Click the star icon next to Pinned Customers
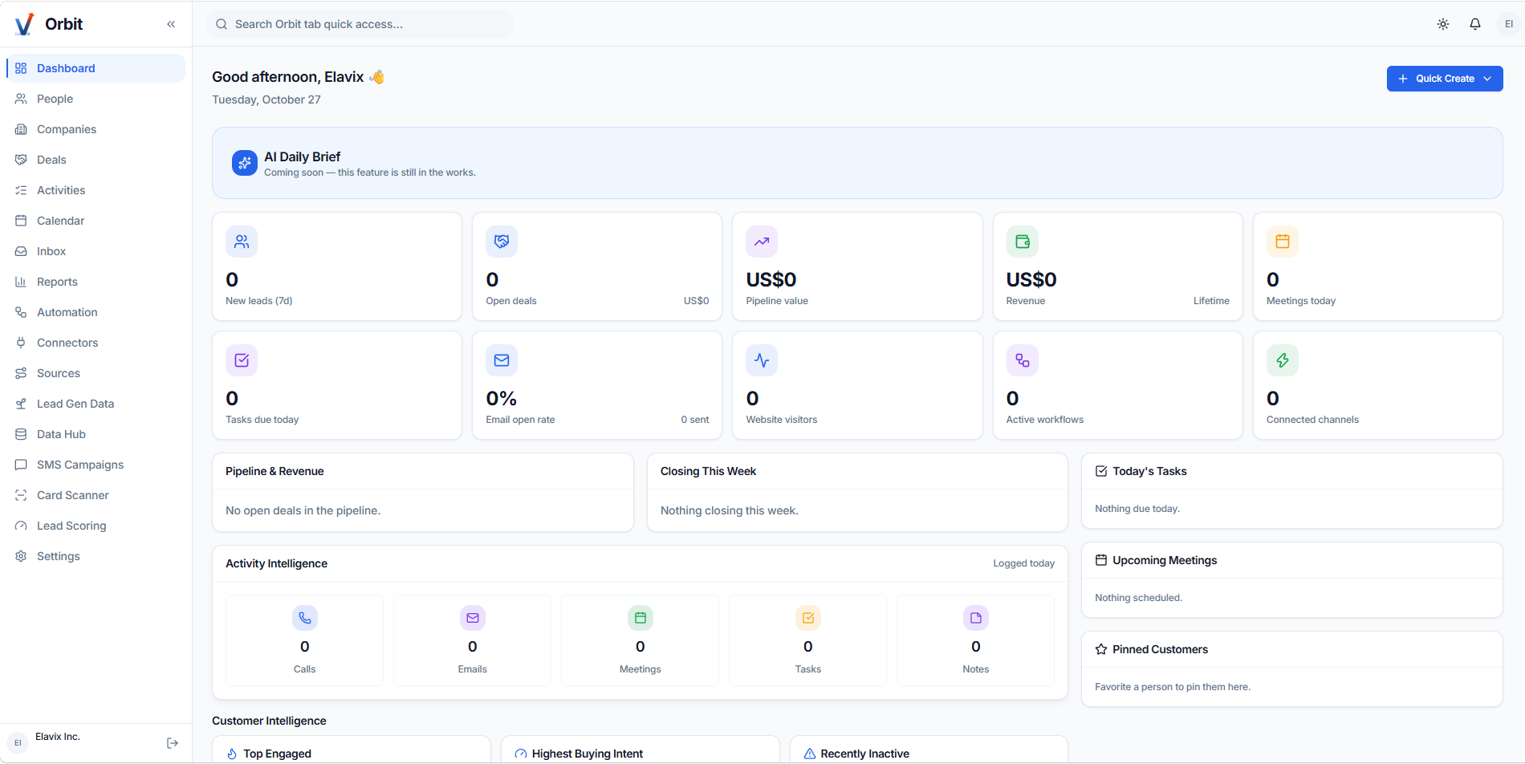This screenshot has height=764, width=1525. 1101,649
